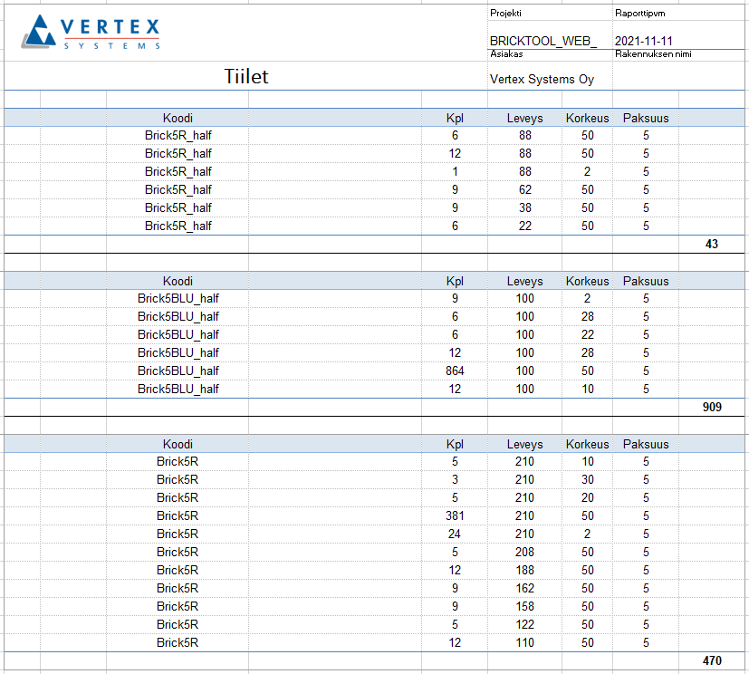The height and width of the screenshot is (674, 749).
Task: Select the total cell showing 43
Action: coord(711,244)
